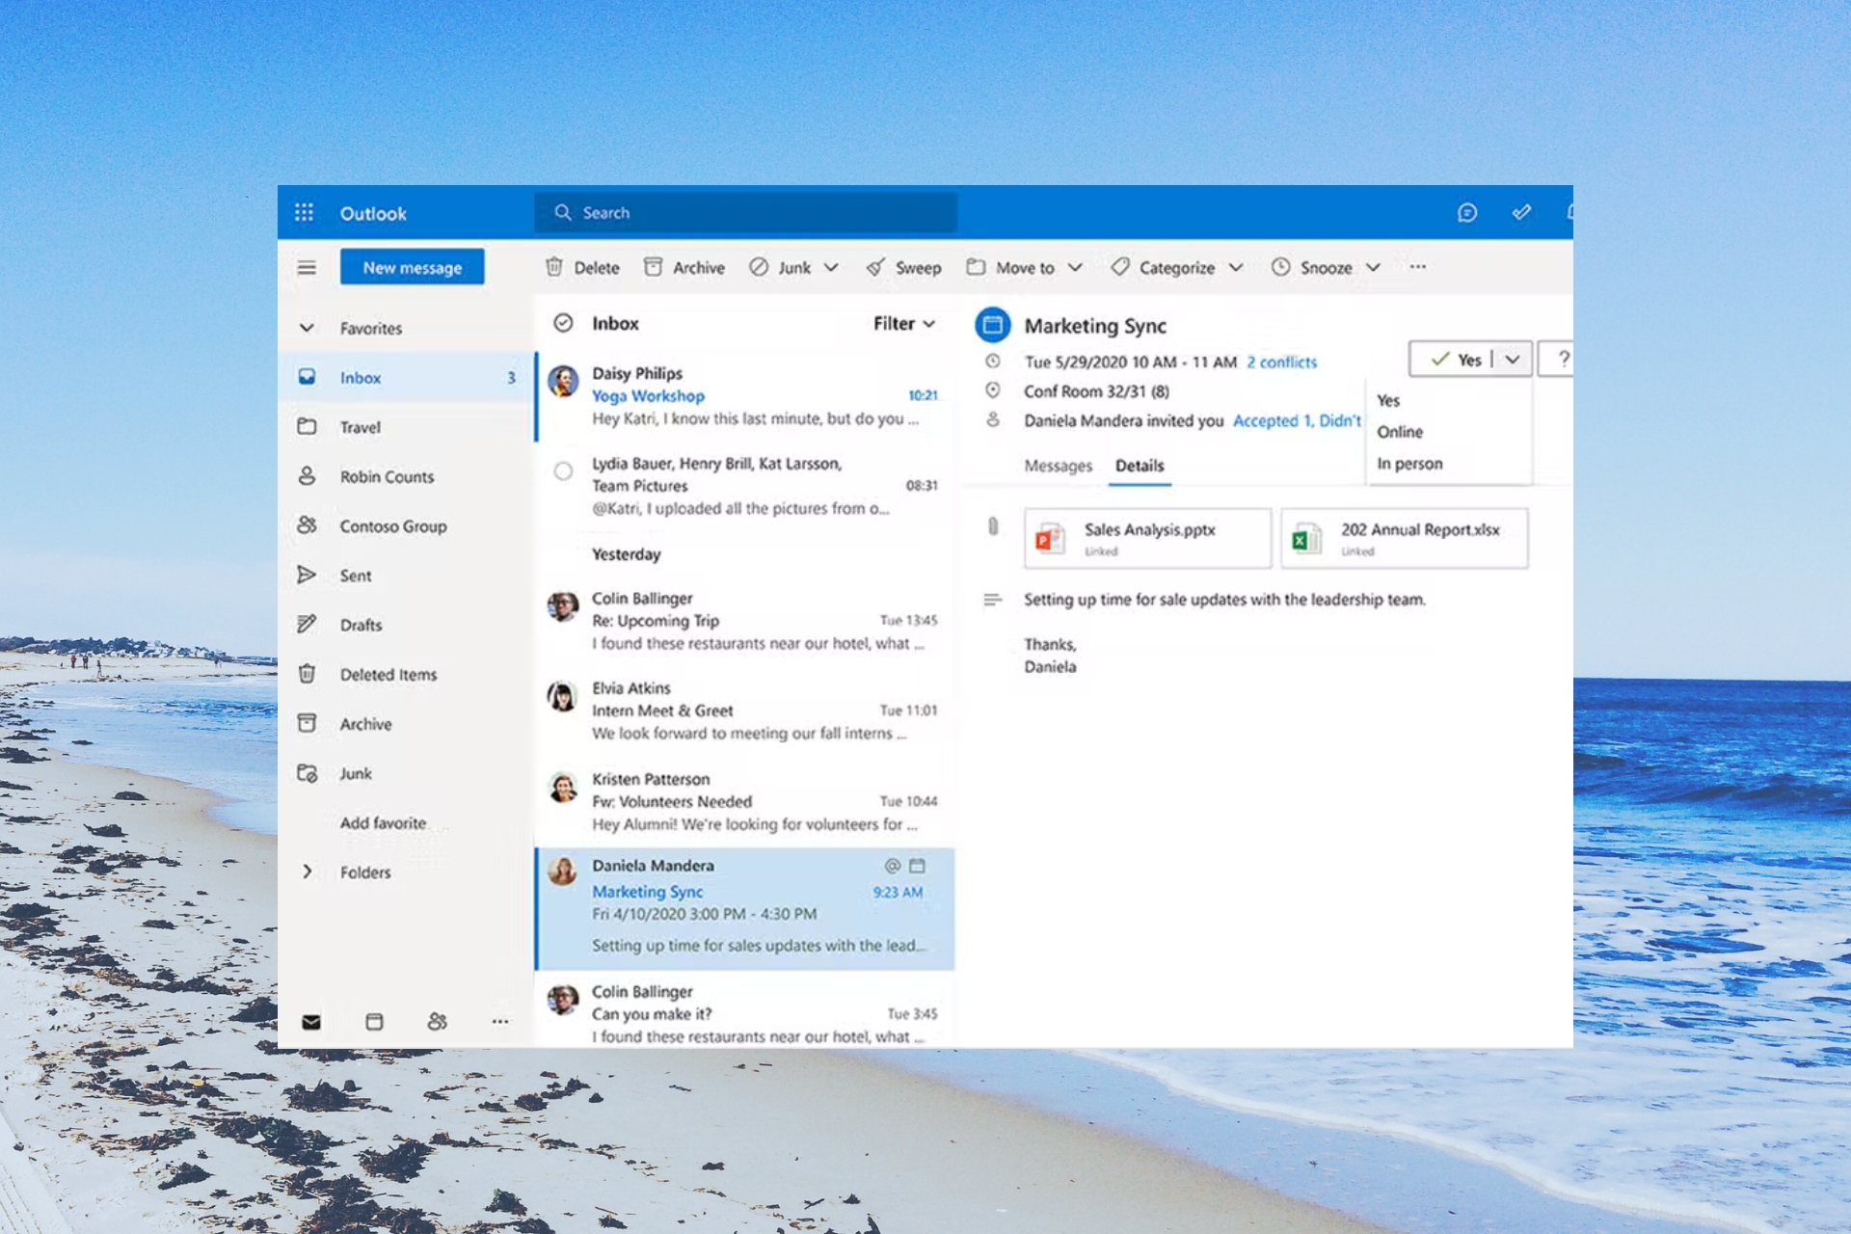The height and width of the screenshot is (1234, 1851).
Task: Click Sales Analysis PowerPoint file icon
Action: coord(1050,539)
